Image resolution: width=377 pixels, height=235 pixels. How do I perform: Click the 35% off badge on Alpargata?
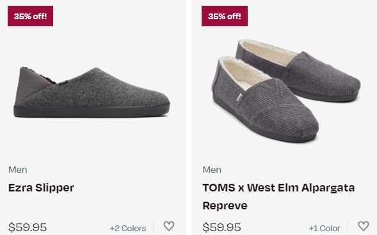tap(225, 16)
